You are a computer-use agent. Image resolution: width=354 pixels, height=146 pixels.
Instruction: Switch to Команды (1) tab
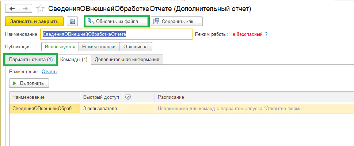pos(74,60)
